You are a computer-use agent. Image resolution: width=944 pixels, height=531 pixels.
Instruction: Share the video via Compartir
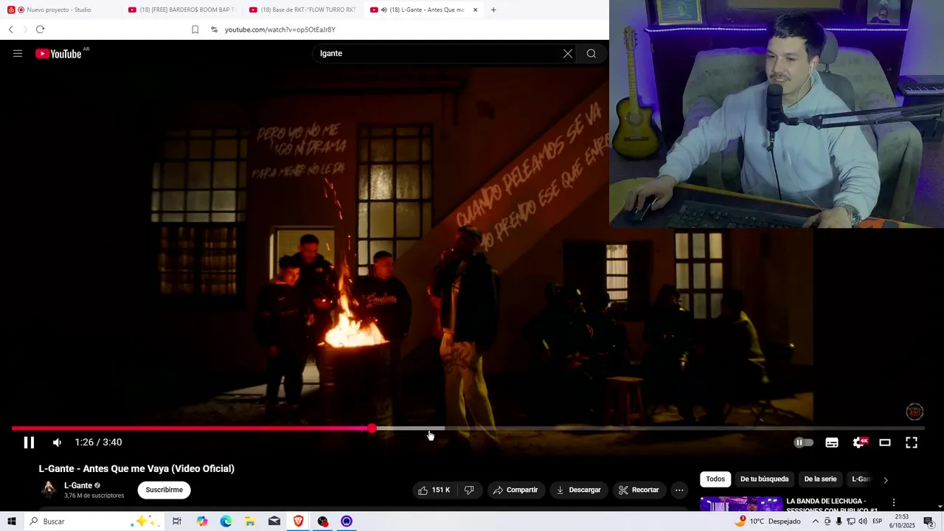(516, 490)
